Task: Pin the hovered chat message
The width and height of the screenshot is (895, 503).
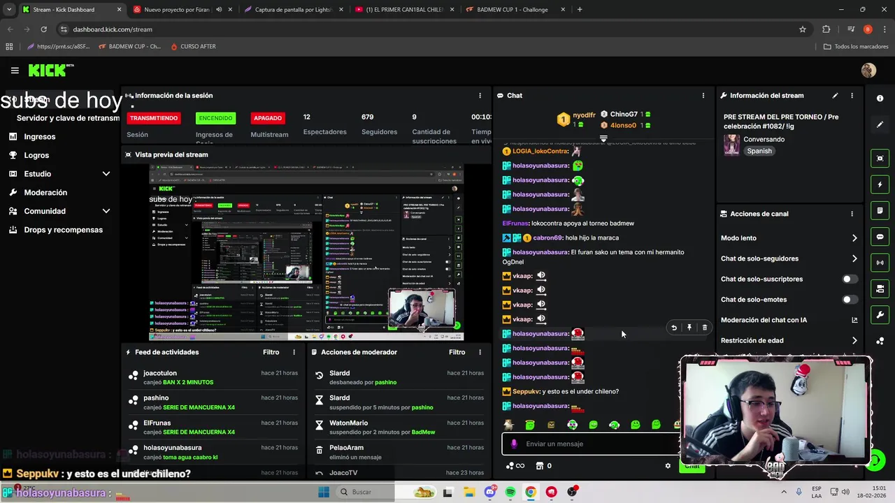Action: point(689,328)
